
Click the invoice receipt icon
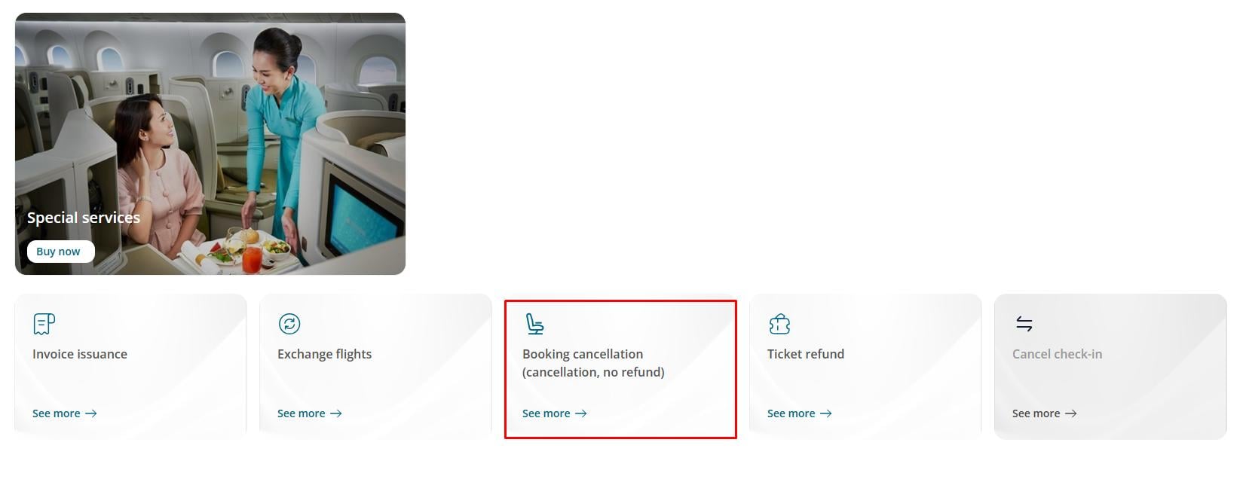coord(44,324)
